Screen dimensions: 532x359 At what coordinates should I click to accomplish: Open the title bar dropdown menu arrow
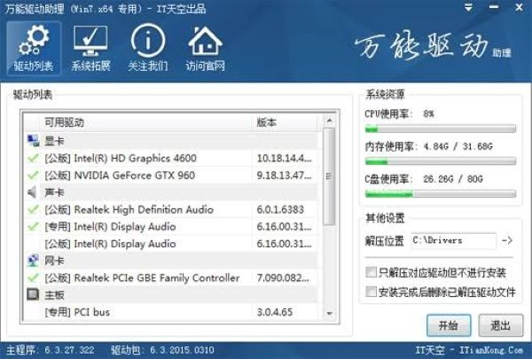[468, 7]
